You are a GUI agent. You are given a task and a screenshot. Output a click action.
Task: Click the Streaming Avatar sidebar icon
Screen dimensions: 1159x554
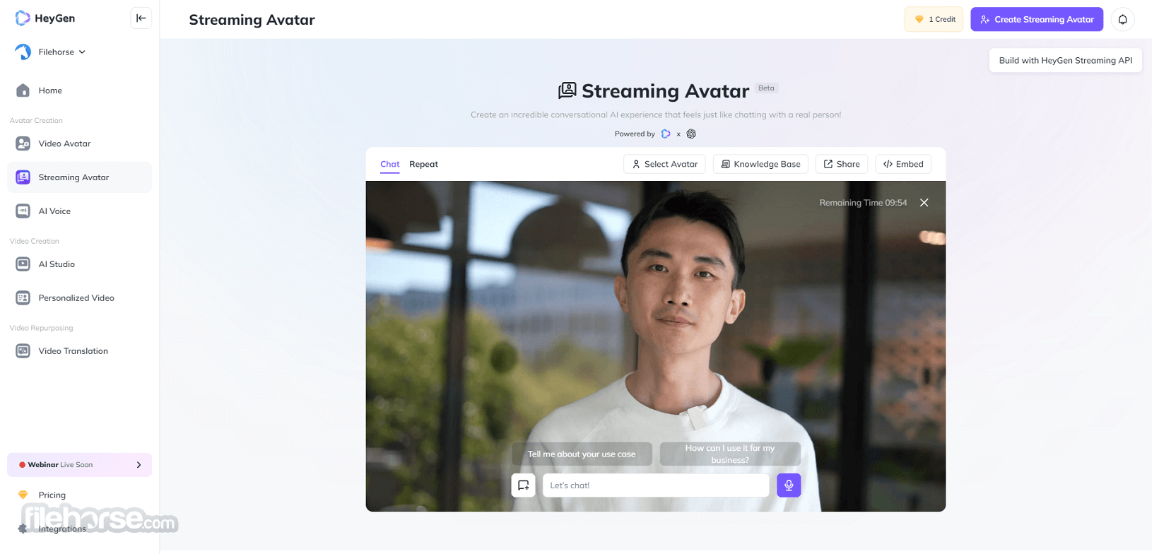(23, 177)
